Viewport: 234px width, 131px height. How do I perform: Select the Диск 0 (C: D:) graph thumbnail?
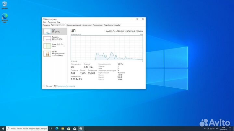(47, 46)
